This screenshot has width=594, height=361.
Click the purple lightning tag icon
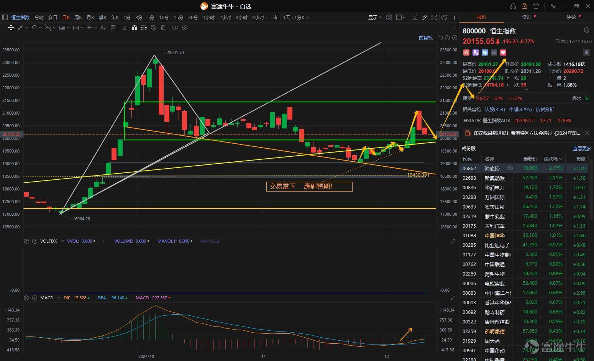pos(475,53)
